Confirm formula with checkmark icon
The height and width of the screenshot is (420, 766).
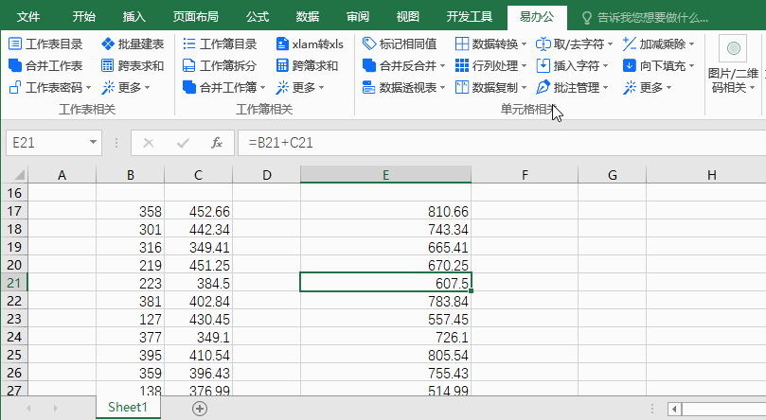(183, 143)
